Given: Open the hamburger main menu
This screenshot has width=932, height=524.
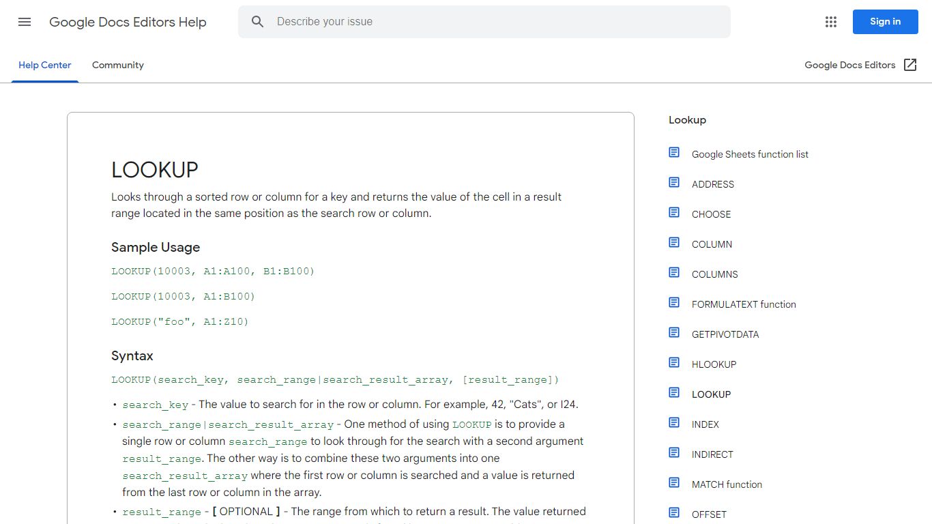Looking at the screenshot, I should (x=25, y=22).
